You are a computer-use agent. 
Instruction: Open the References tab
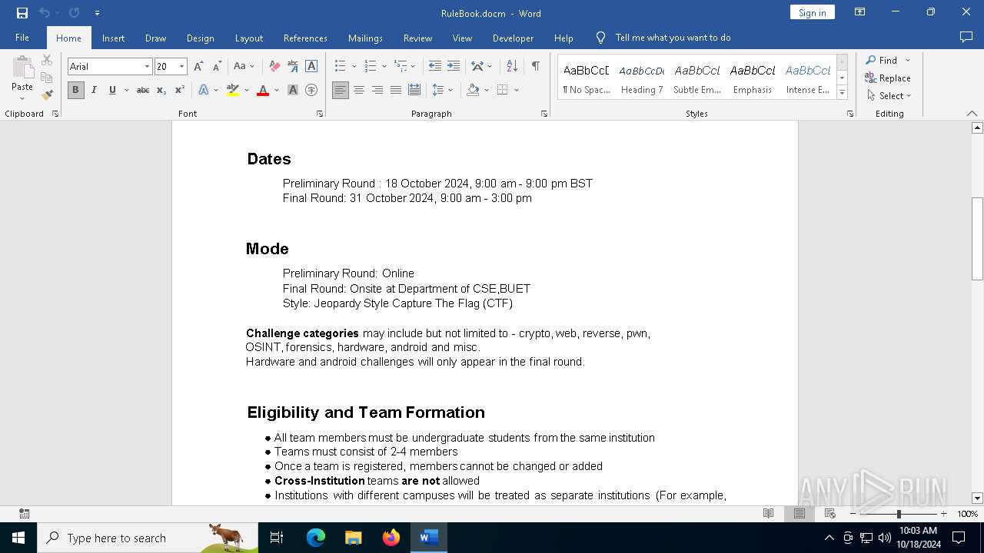(305, 38)
